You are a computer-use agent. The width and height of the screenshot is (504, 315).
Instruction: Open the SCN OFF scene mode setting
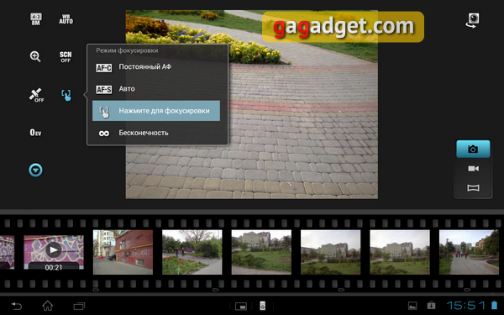click(66, 57)
